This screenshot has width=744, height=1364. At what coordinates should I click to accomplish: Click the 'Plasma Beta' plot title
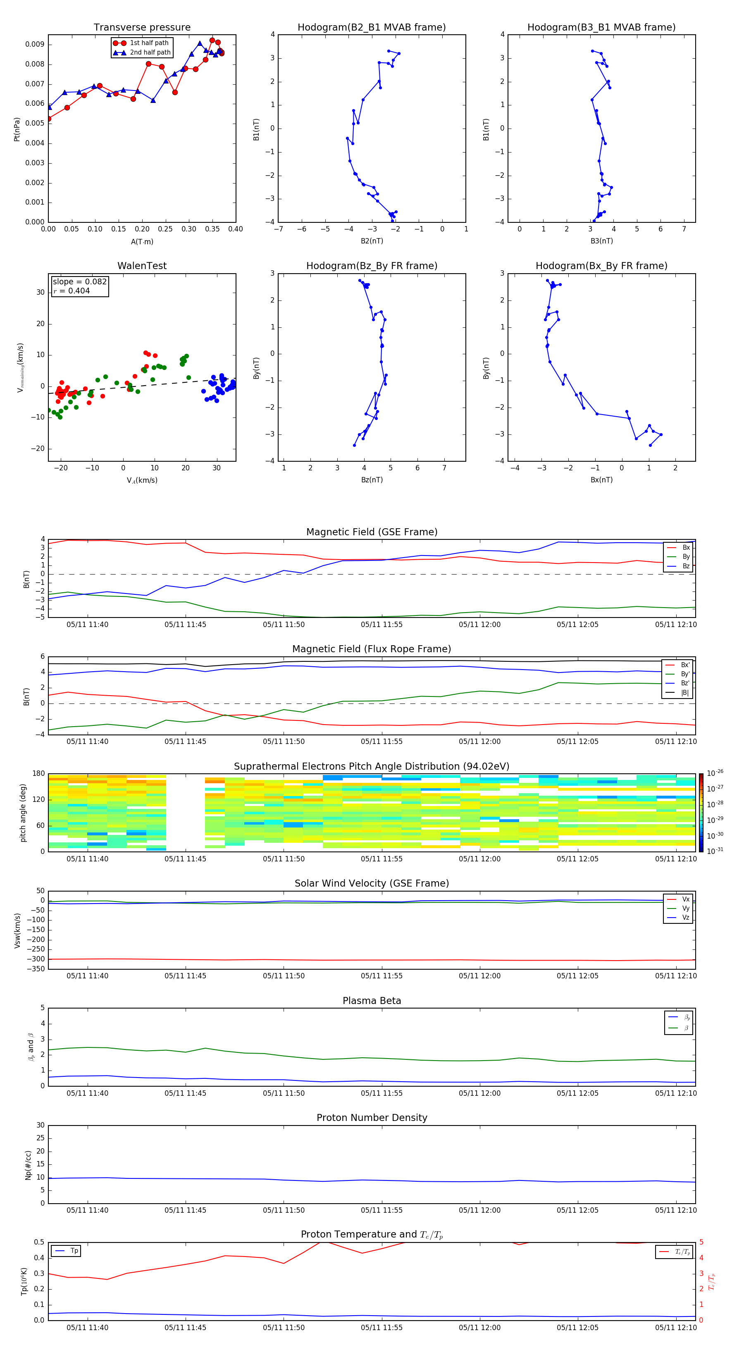pyautogui.click(x=372, y=1001)
